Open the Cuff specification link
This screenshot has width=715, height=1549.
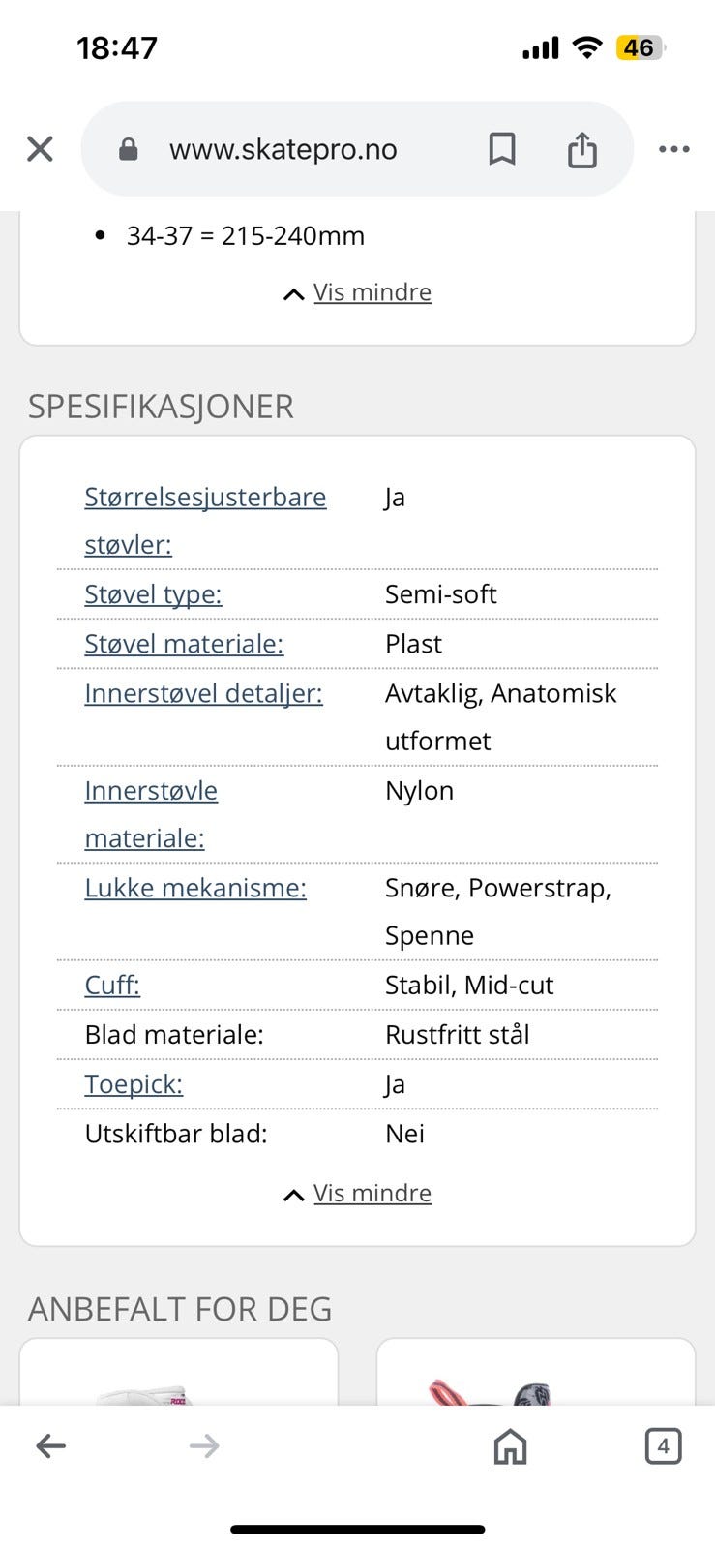112,986
